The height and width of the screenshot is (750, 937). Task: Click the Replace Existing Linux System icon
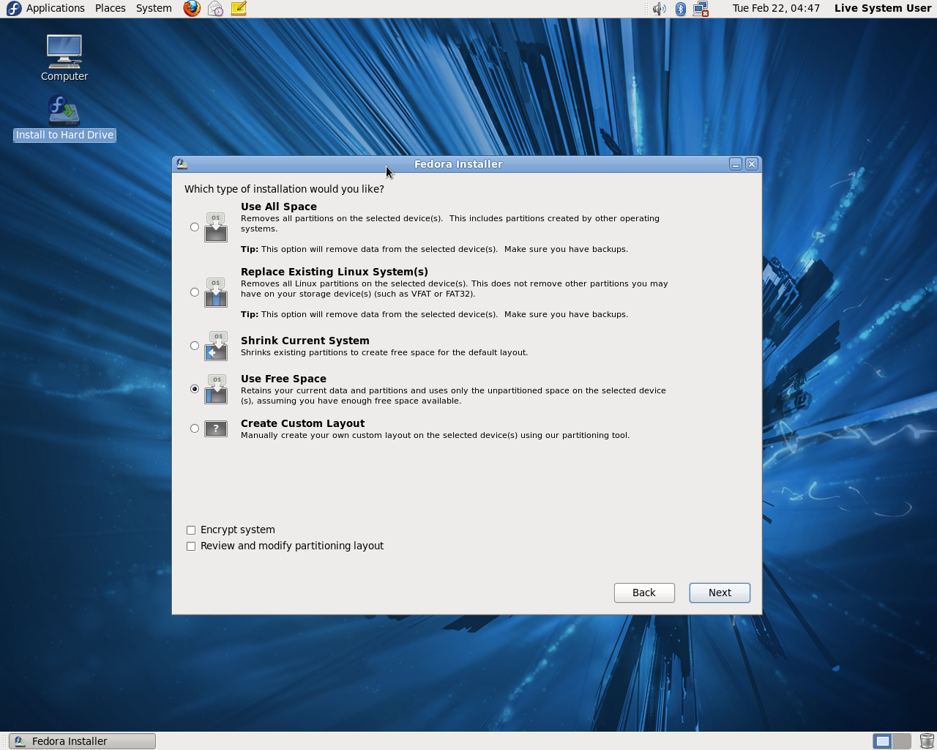216,292
